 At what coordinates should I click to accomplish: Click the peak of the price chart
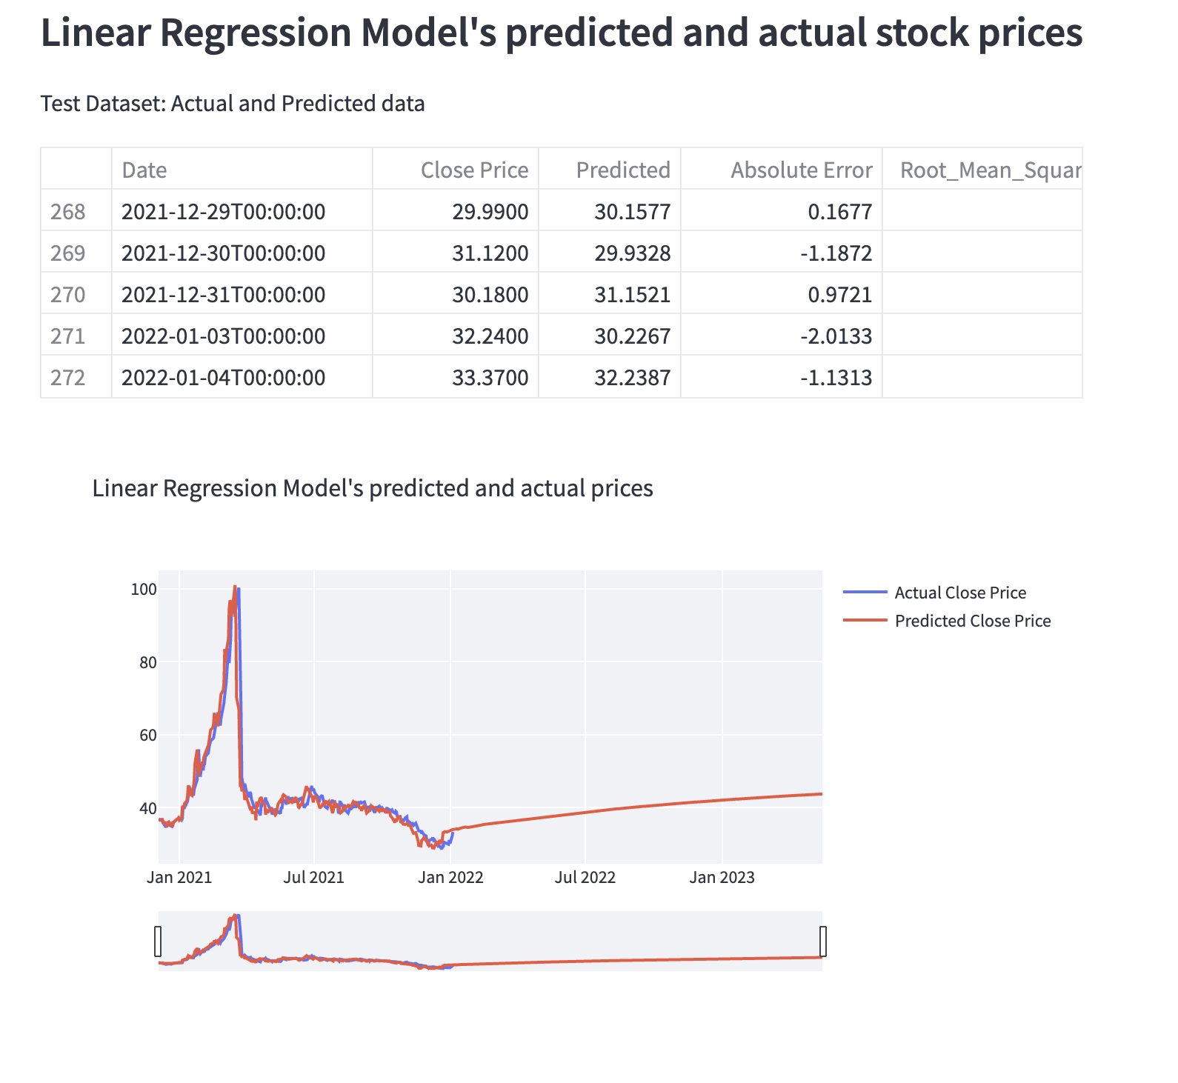tap(236, 587)
